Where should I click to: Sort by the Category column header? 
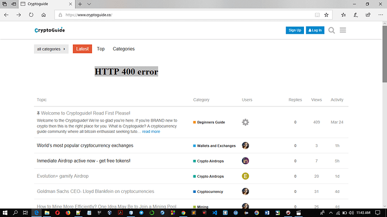201,100
